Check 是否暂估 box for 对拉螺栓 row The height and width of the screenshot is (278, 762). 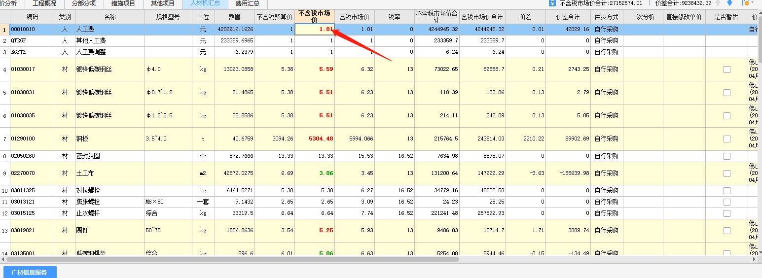pos(726,191)
